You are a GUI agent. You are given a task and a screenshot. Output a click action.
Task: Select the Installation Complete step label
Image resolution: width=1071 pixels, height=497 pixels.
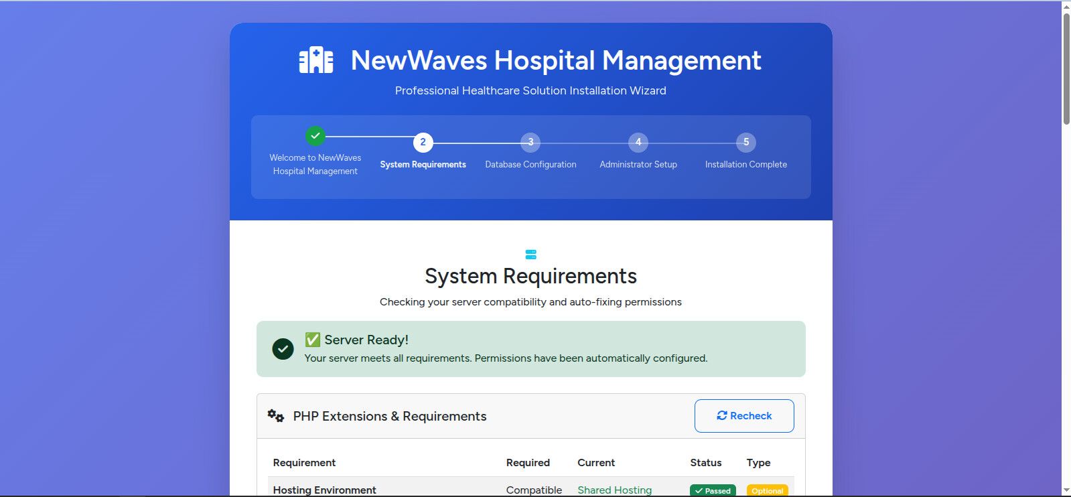click(745, 164)
